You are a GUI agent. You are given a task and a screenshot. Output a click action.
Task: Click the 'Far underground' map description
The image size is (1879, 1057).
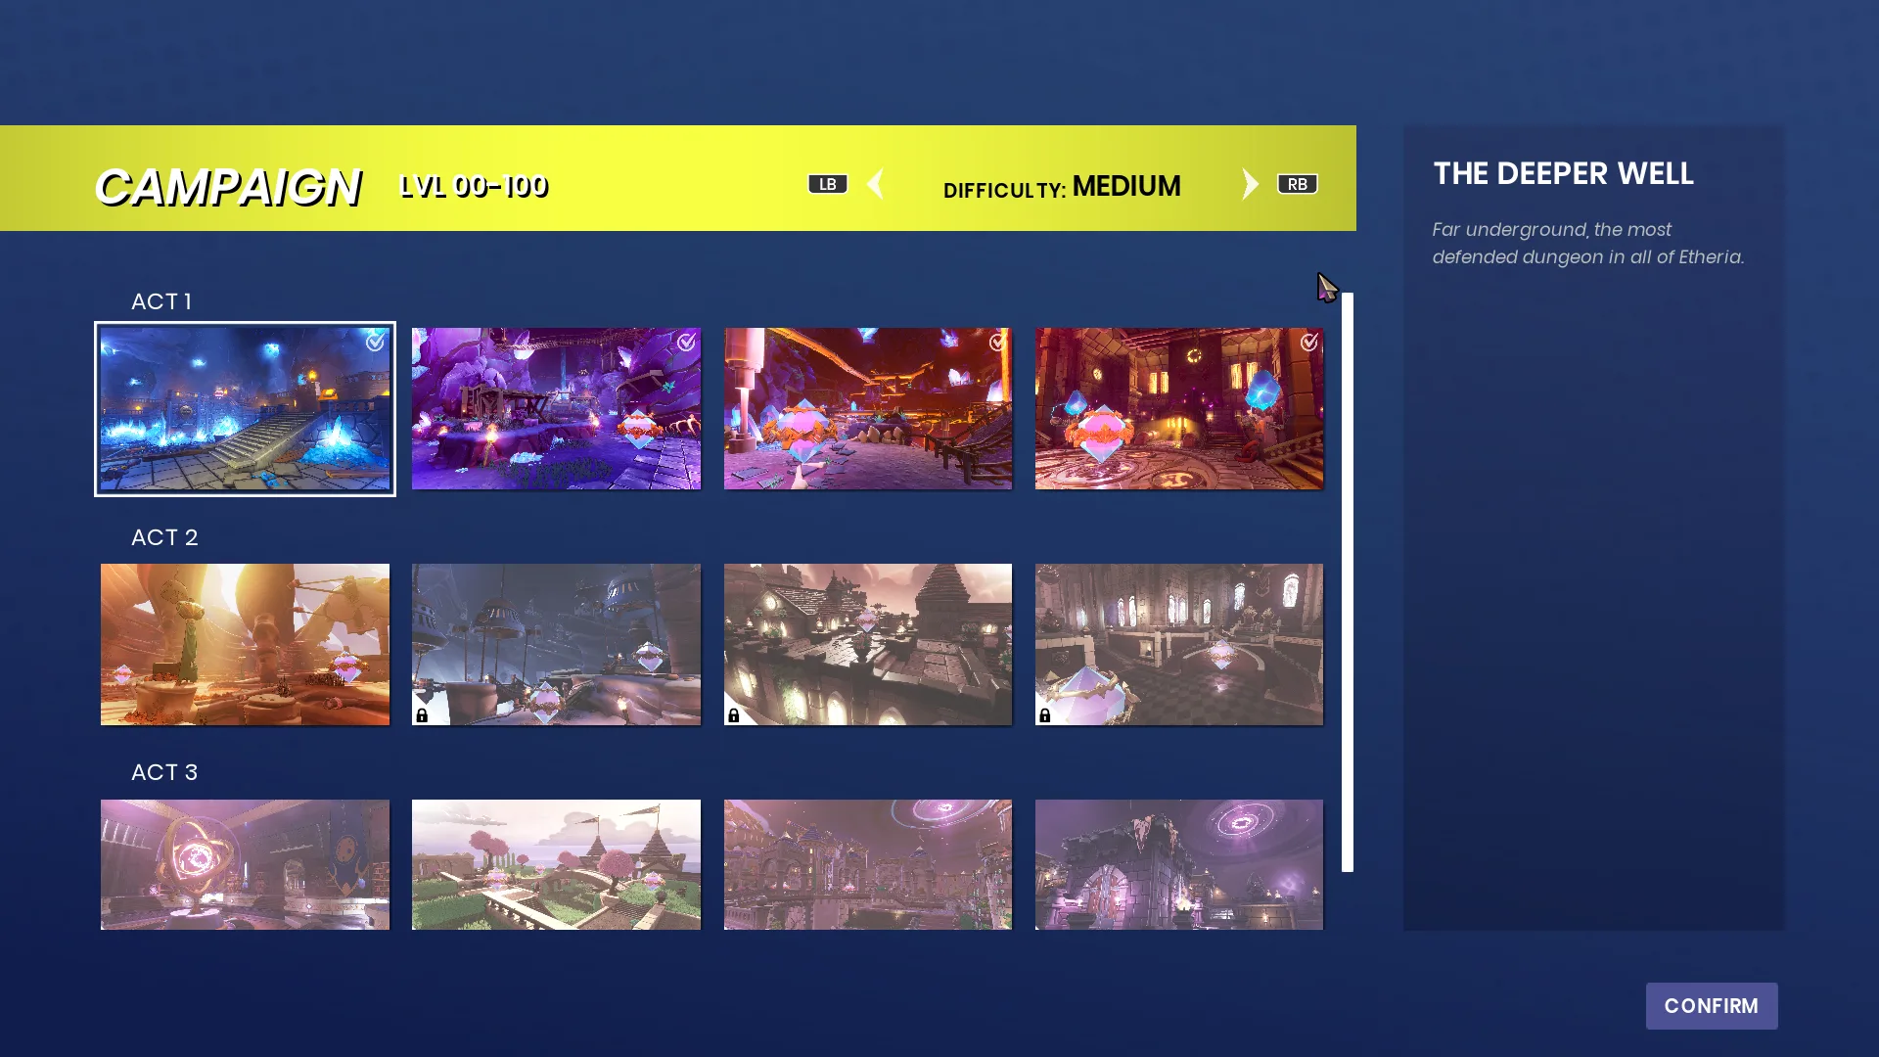click(x=1588, y=243)
